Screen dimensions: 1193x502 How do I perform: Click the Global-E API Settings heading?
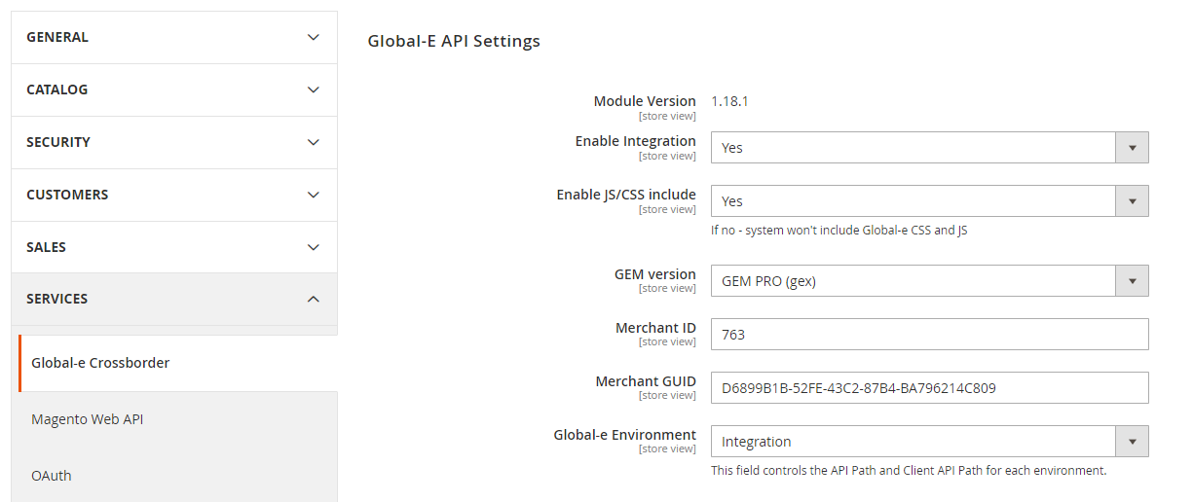[x=454, y=41]
